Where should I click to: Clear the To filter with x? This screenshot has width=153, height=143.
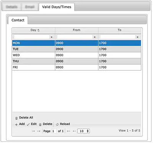tap(138, 37)
